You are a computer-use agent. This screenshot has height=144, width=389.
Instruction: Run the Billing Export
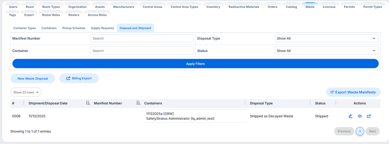(x=79, y=78)
